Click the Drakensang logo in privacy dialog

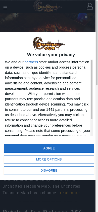coord(49,43)
